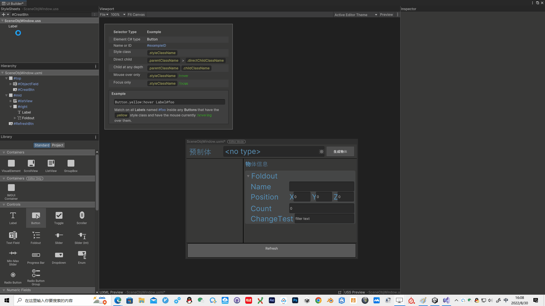This screenshot has width=545, height=306.
Task: Select the Progress Bar control
Action: click(36, 257)
